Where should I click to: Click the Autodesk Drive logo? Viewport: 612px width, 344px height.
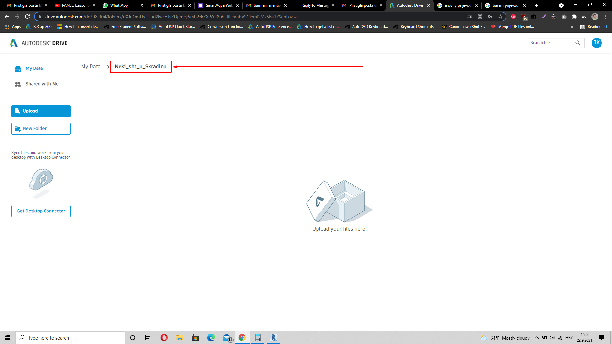[39, 43]
